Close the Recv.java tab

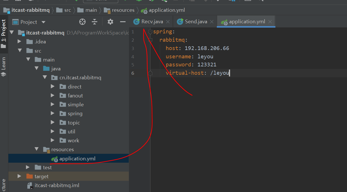(168, 22)
